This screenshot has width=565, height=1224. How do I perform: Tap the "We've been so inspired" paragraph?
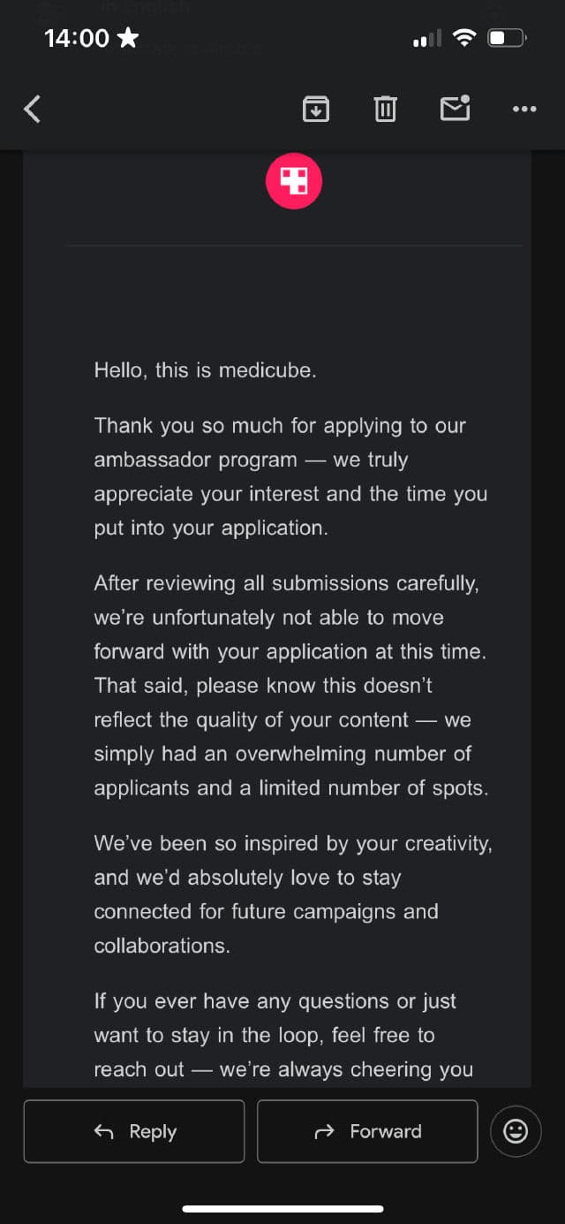[x=292, y=893]
